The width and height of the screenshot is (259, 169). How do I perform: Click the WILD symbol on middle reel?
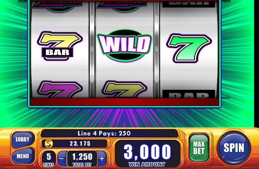click(125, 45)
